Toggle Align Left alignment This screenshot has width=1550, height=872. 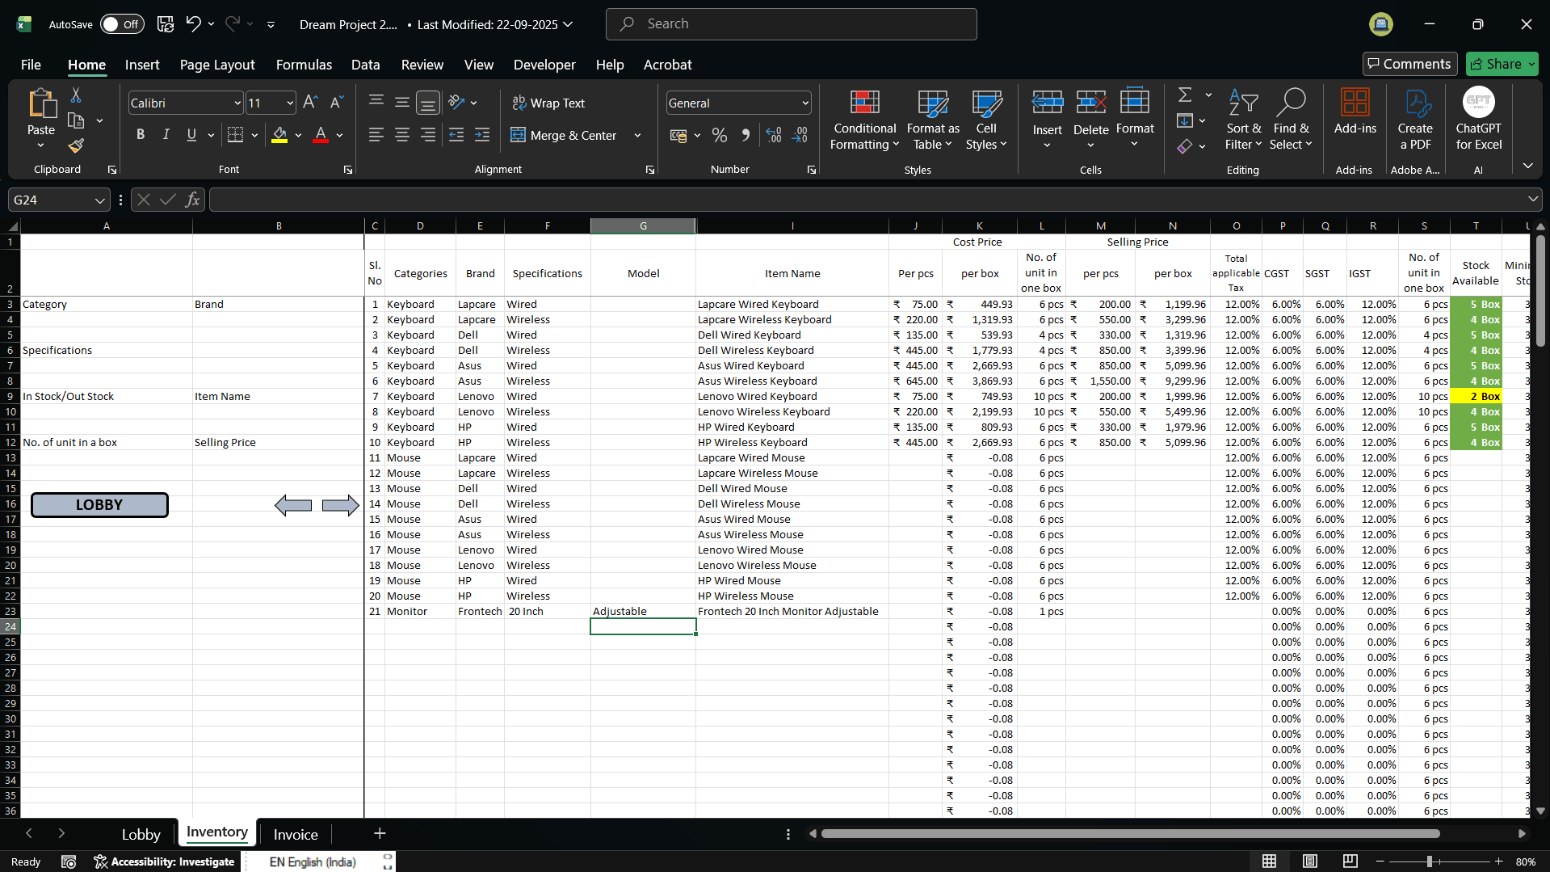point(376,135)
